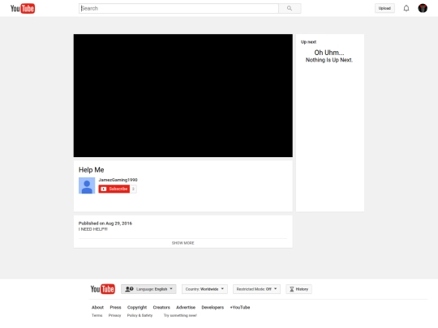Expand description with SHOW MORE
438x328 pixels.
[x=183, y=243]
